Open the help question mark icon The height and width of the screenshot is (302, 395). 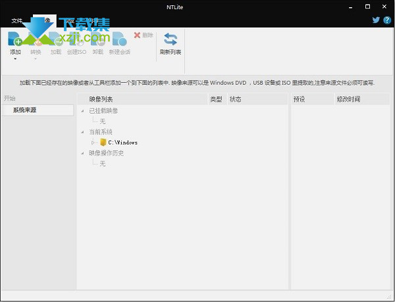387,20
